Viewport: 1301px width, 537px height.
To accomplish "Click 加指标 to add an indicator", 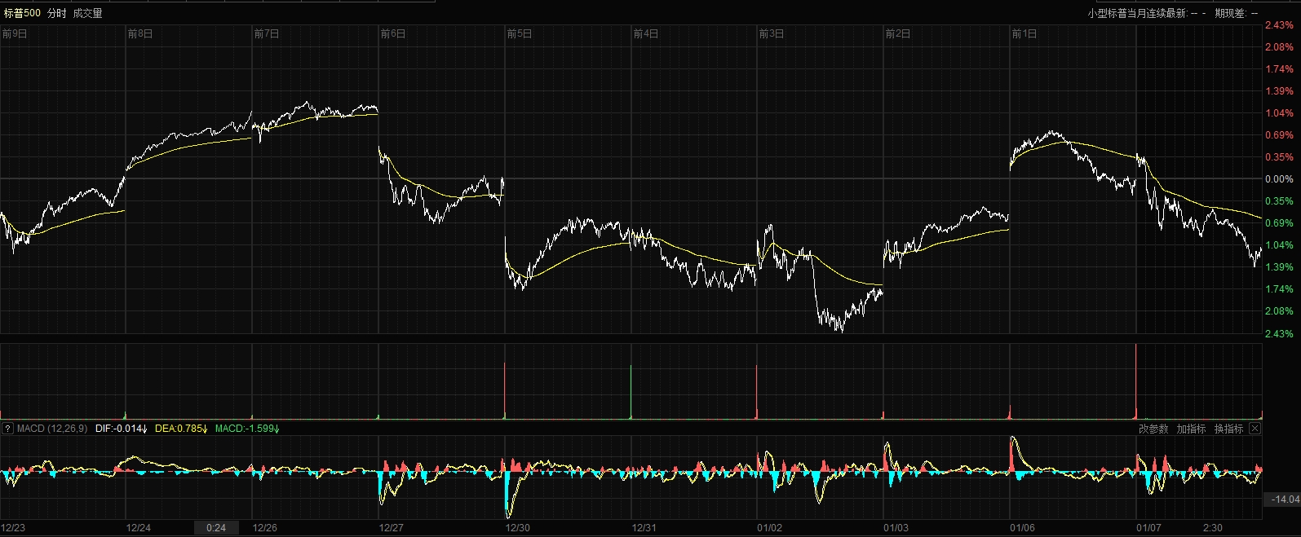I will [1191, 429].
